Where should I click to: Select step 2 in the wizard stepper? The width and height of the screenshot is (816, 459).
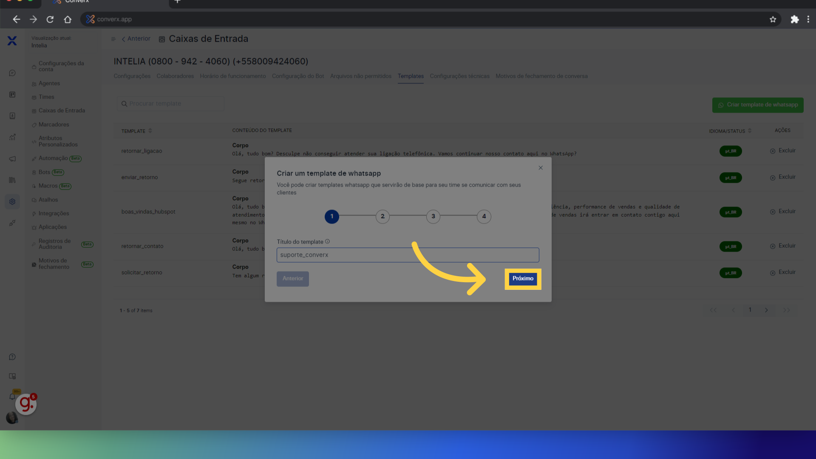pos(382,216)
